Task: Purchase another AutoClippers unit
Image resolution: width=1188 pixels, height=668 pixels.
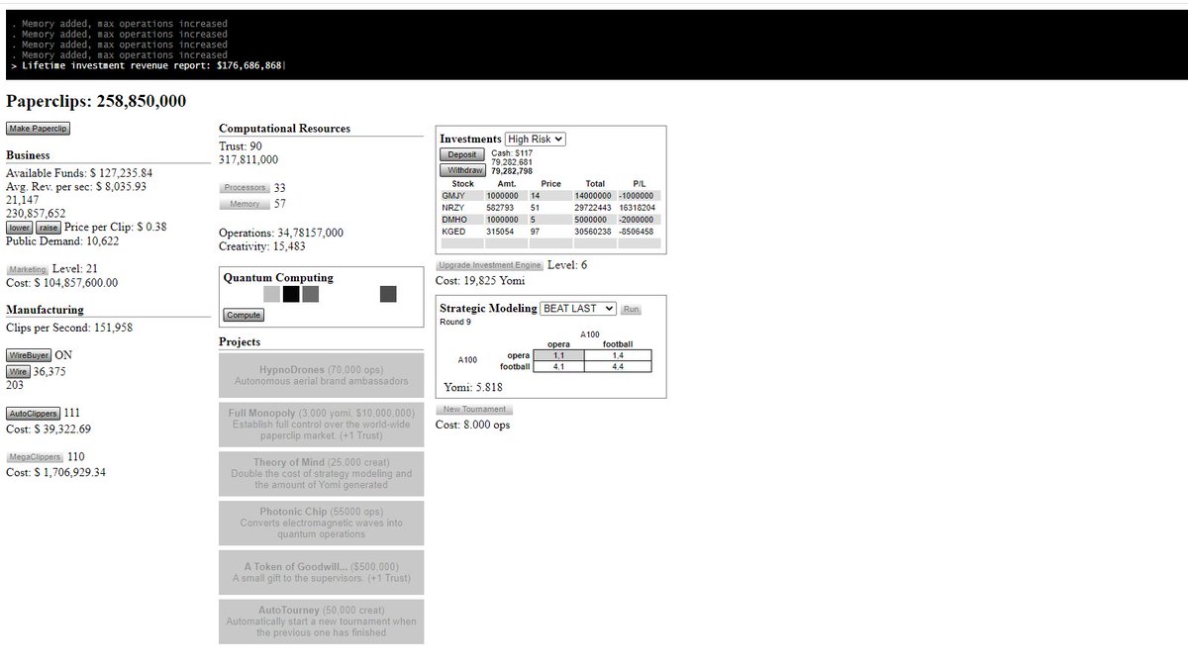Action: point(33,414)
